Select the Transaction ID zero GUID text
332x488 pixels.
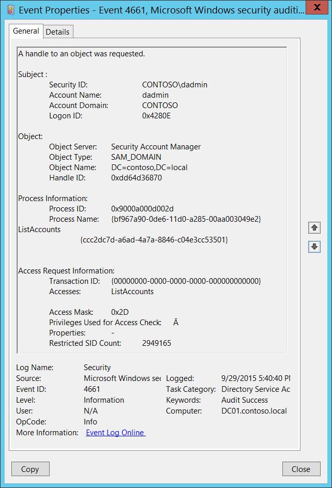pyautogui.click(x=186, y=281)
